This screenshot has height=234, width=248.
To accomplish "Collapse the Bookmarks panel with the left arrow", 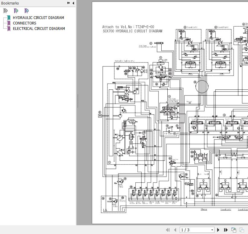I will tap(73, 3).
